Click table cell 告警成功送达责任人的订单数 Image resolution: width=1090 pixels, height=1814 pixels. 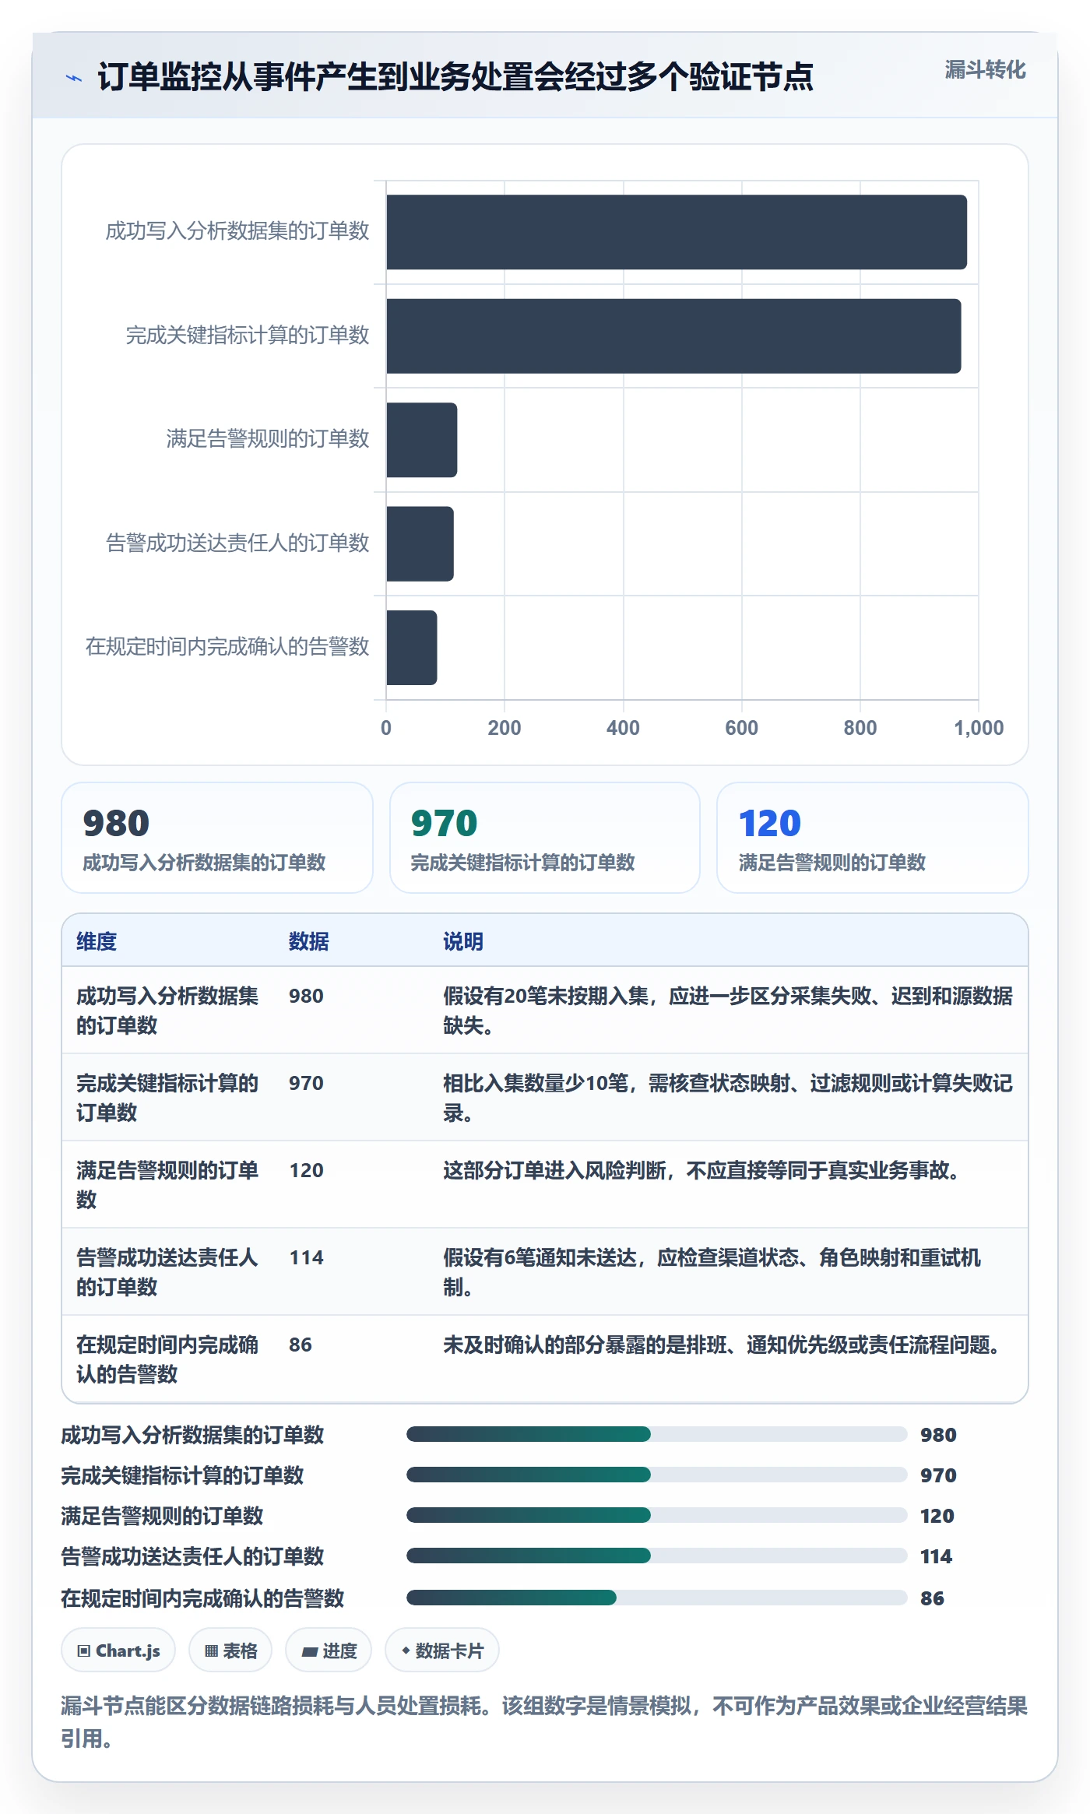pos(167,1272)
